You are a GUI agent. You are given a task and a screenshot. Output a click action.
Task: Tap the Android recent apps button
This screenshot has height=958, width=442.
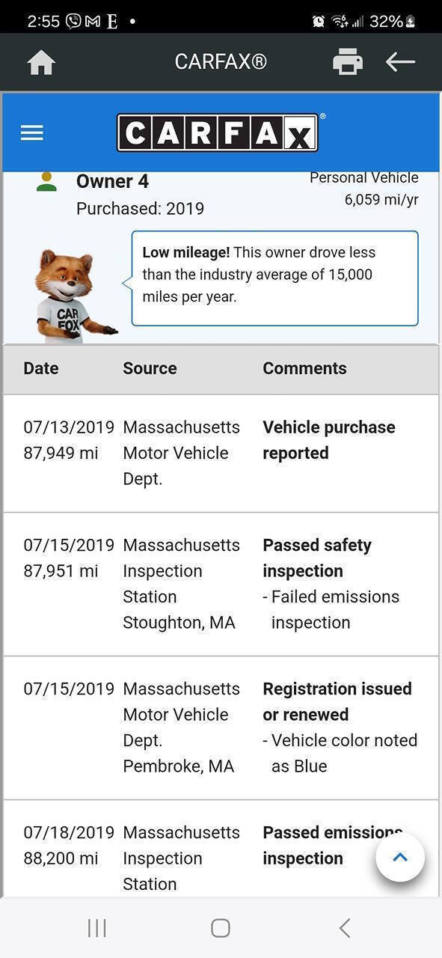97,928
